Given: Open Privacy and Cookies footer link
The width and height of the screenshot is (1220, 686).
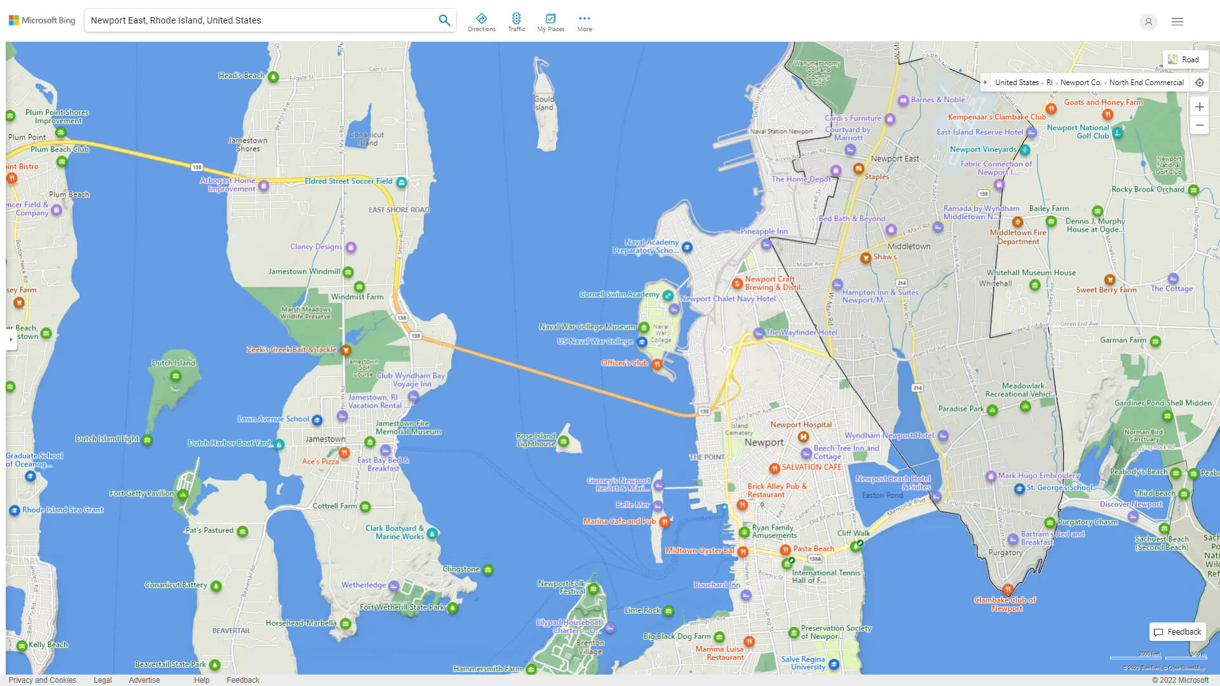Looking at the screenshot, I should click(43, 680).
